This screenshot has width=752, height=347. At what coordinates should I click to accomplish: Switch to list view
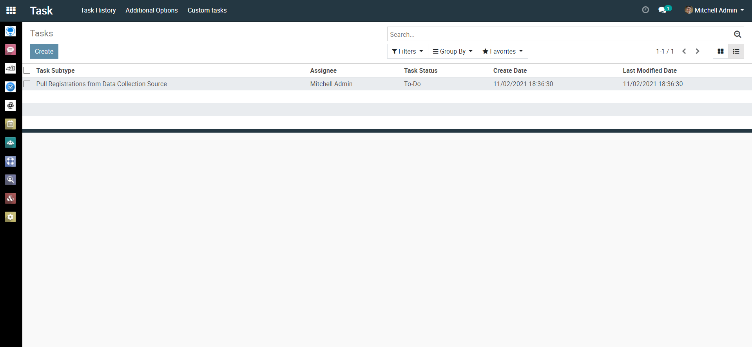coord(736,51)
